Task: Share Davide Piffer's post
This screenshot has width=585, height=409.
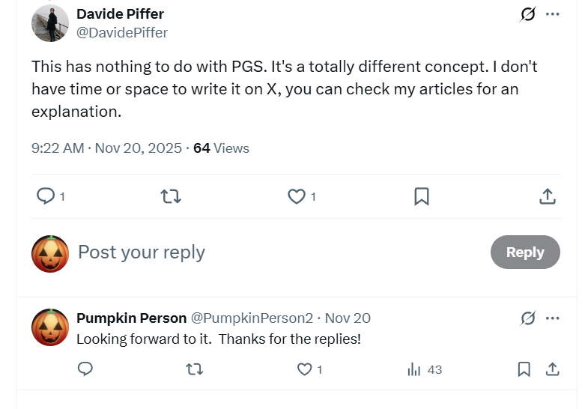Action: pyautogui.click(x=548, y=196)
